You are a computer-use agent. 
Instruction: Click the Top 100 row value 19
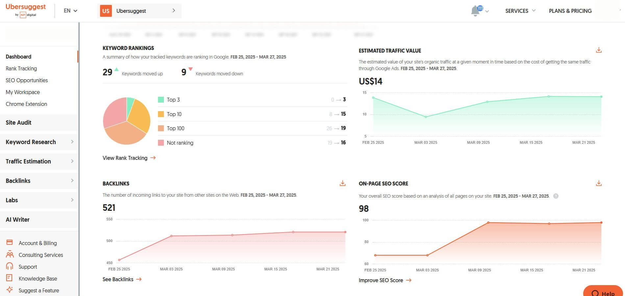[x=343, y=128]
